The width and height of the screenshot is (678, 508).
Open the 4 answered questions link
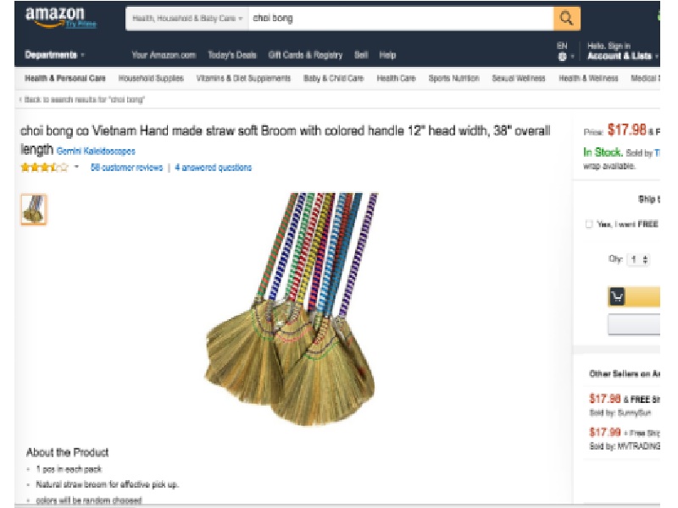(x=214, y=168)
